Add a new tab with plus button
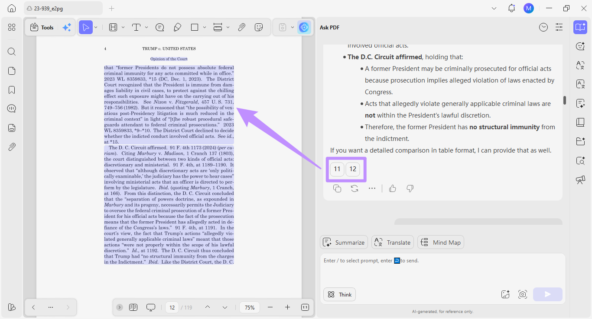The height and width of the screenshot is (319, 592). click(x=111, y=8)
